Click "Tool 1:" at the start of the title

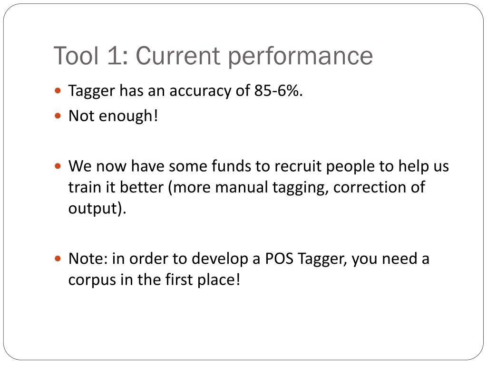[91, 56]
